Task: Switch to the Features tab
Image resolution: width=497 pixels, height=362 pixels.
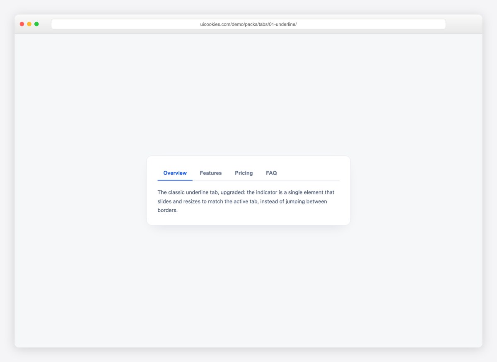Action: (x=211, y=173)
